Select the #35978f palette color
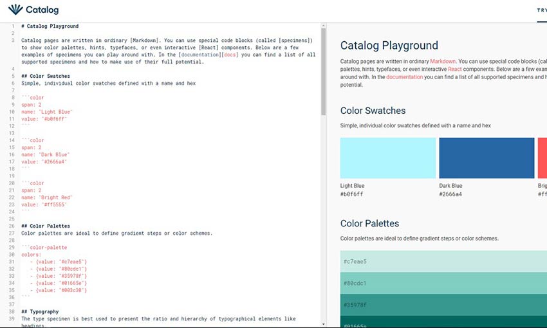 [x=443, y=305]
